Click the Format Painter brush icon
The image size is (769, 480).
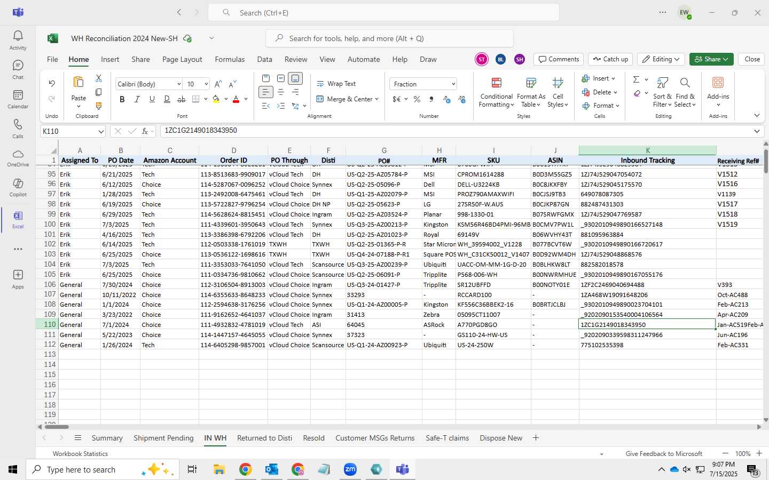pyautogui.click(x=99, y=106)
